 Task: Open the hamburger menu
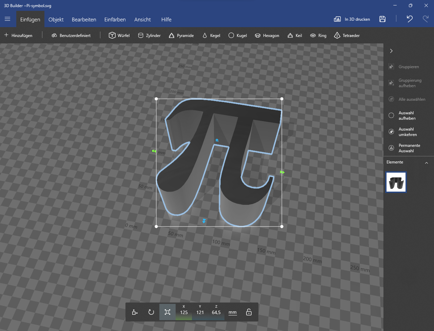click(x=7, y=19)
